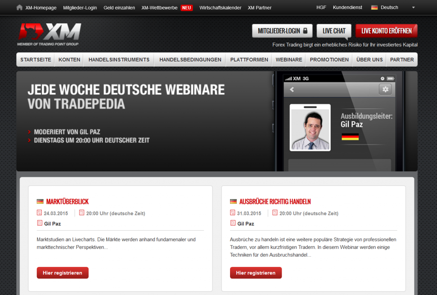Click the calendar icon next to 24.03.2015

[39, 213]
